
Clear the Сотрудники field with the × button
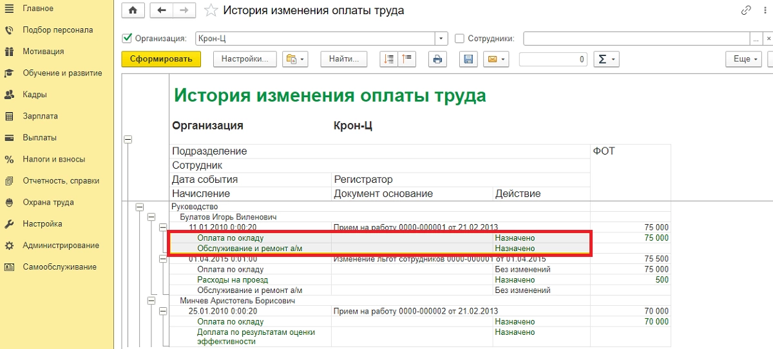pyautogui.click(x=768, y=39)
